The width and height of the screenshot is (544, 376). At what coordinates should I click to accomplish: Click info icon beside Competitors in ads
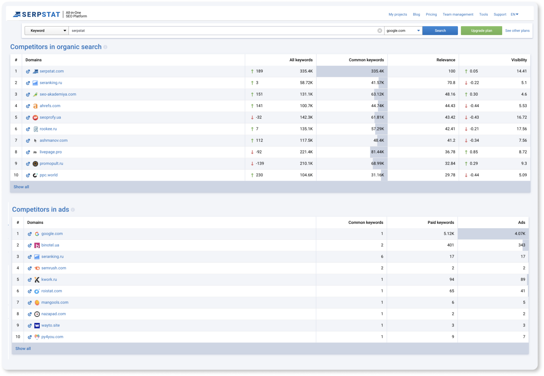click(73, 210)
